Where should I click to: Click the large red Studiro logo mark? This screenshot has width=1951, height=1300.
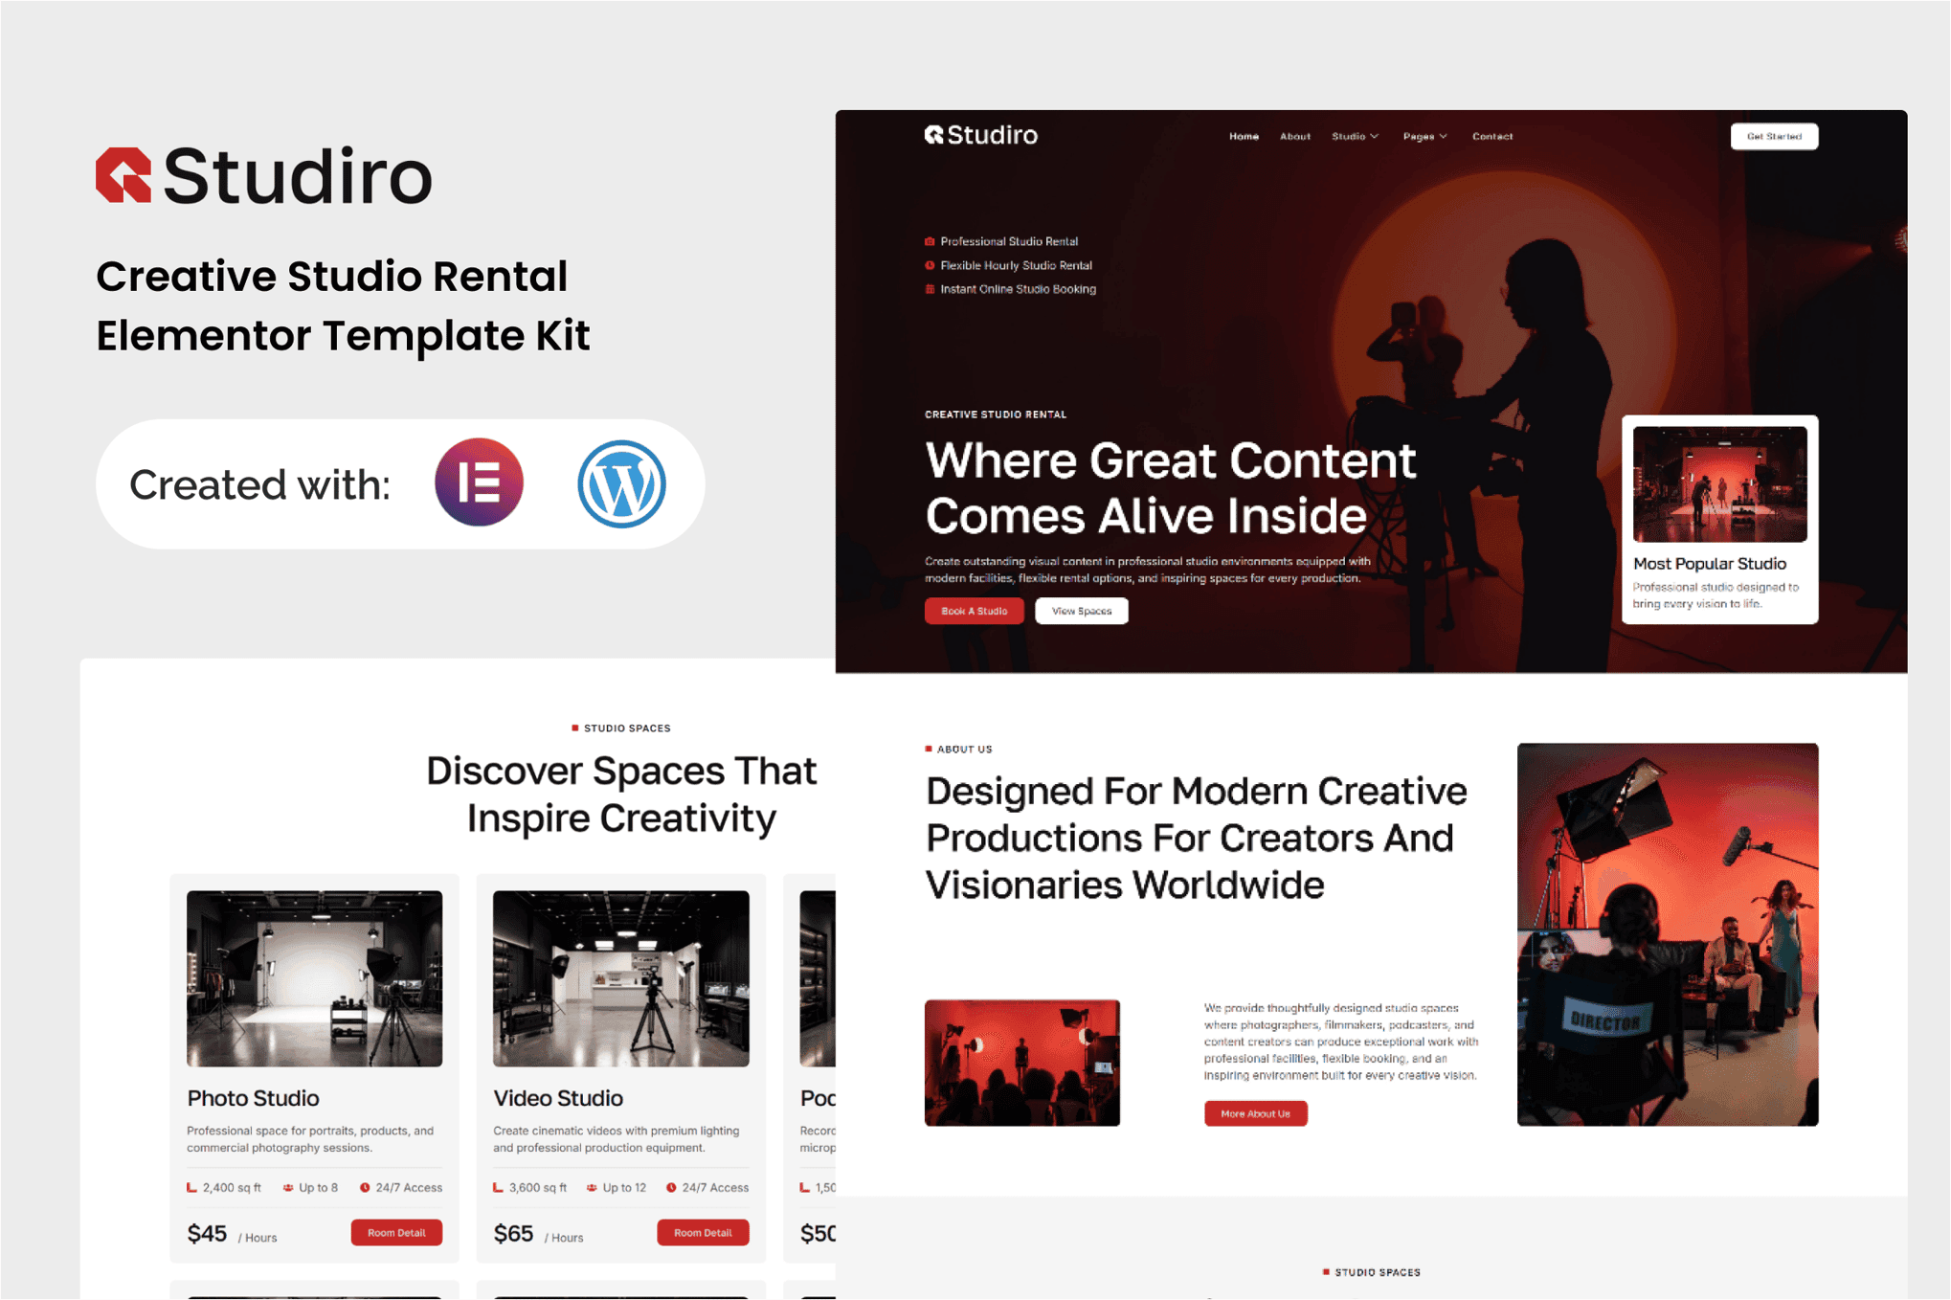(123, 175)
